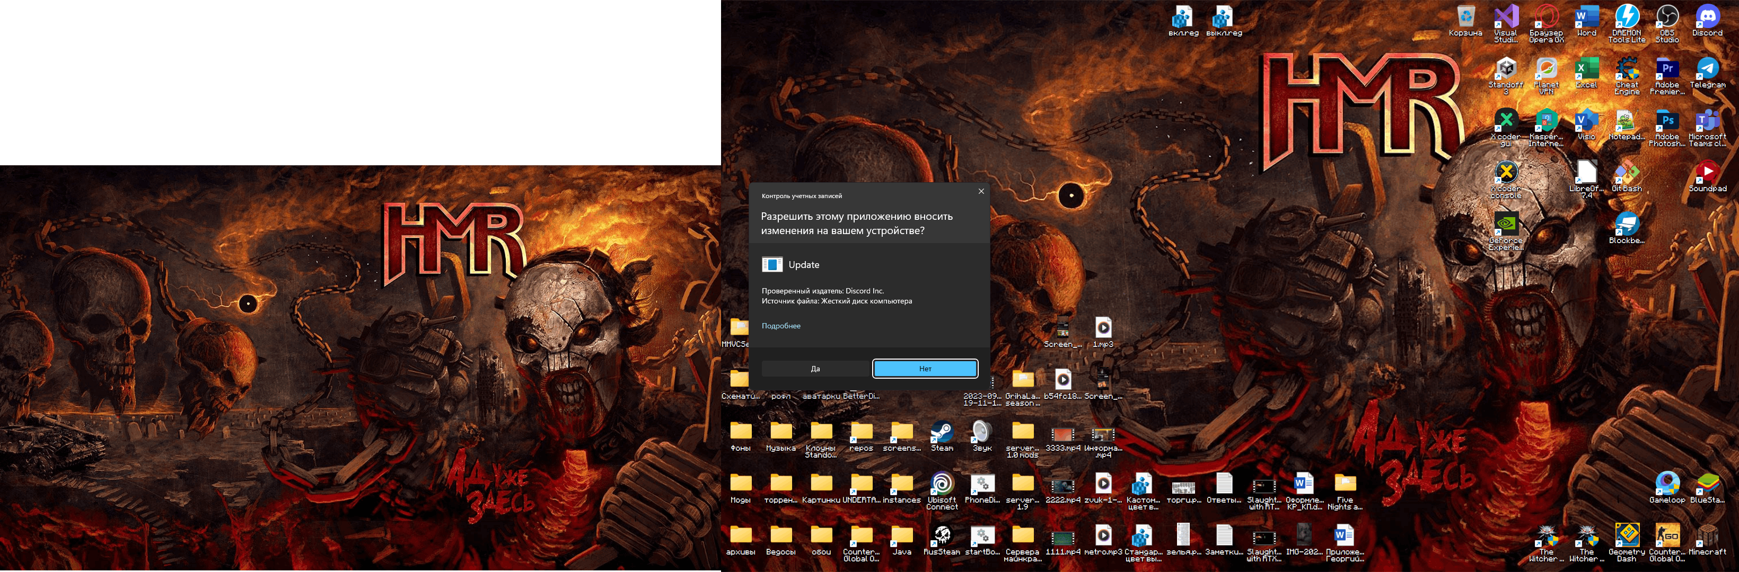Select the repos folder shortcut

point(862,436)
